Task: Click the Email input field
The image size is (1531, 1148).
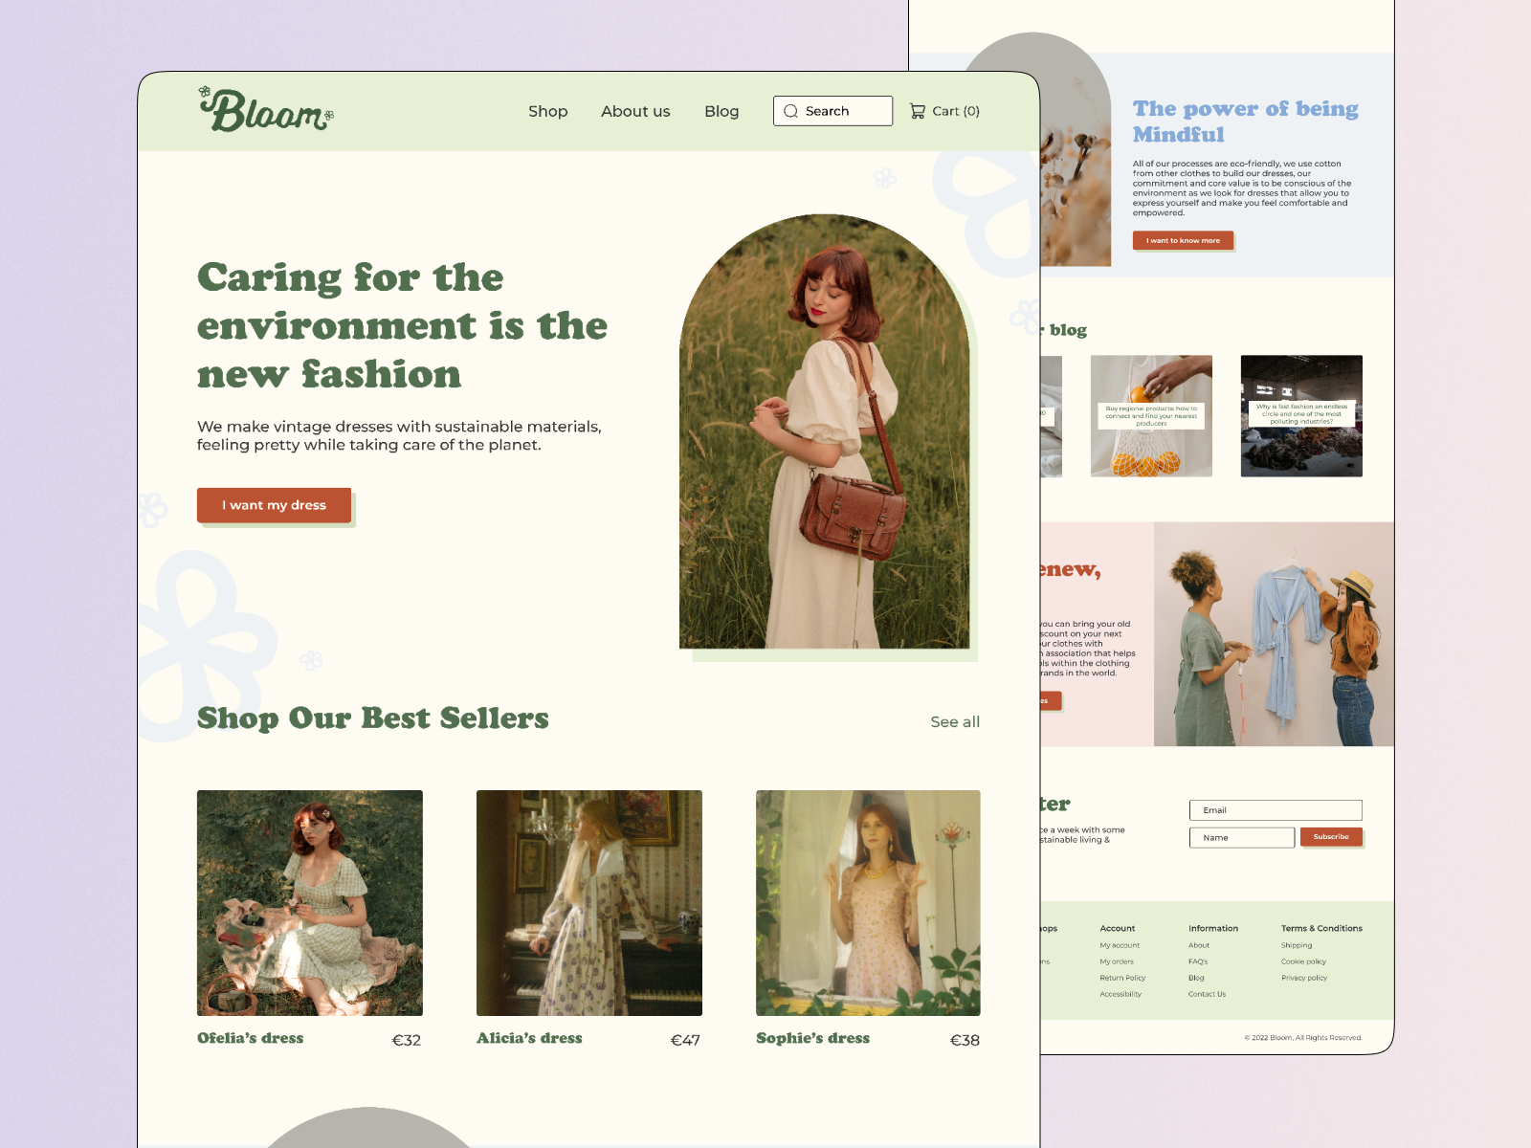Action: pyautogui.click(x=1276, y=809)
